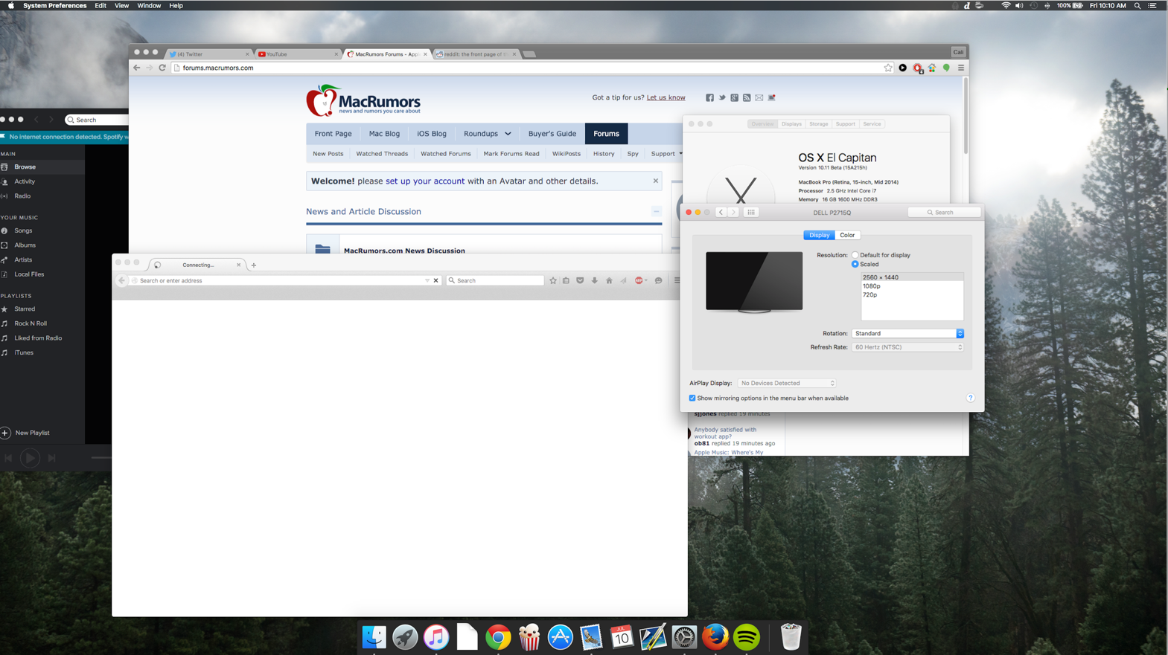
Task: Open new tab in Firefox with plus
Action: [254, 265]
